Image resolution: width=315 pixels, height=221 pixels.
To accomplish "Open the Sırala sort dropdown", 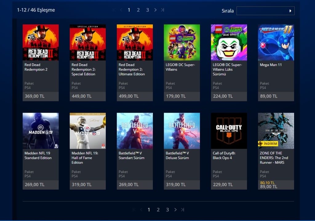I will coord(265,11).
